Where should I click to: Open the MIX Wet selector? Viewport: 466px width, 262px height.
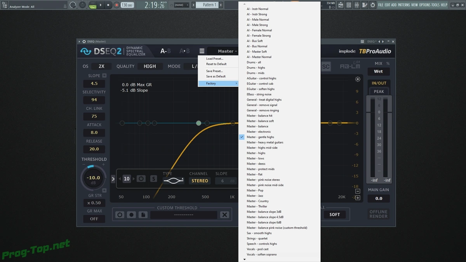coord(378,71)
